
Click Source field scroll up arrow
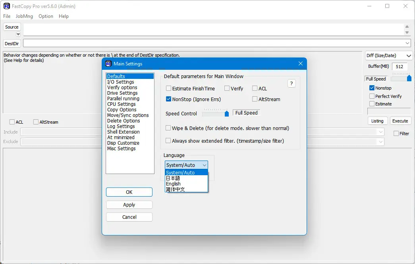coord(407,27)
